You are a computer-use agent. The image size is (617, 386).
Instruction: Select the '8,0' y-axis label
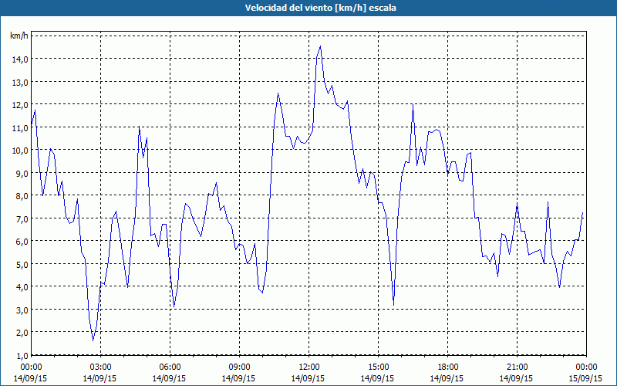click(x=22, y=196)
